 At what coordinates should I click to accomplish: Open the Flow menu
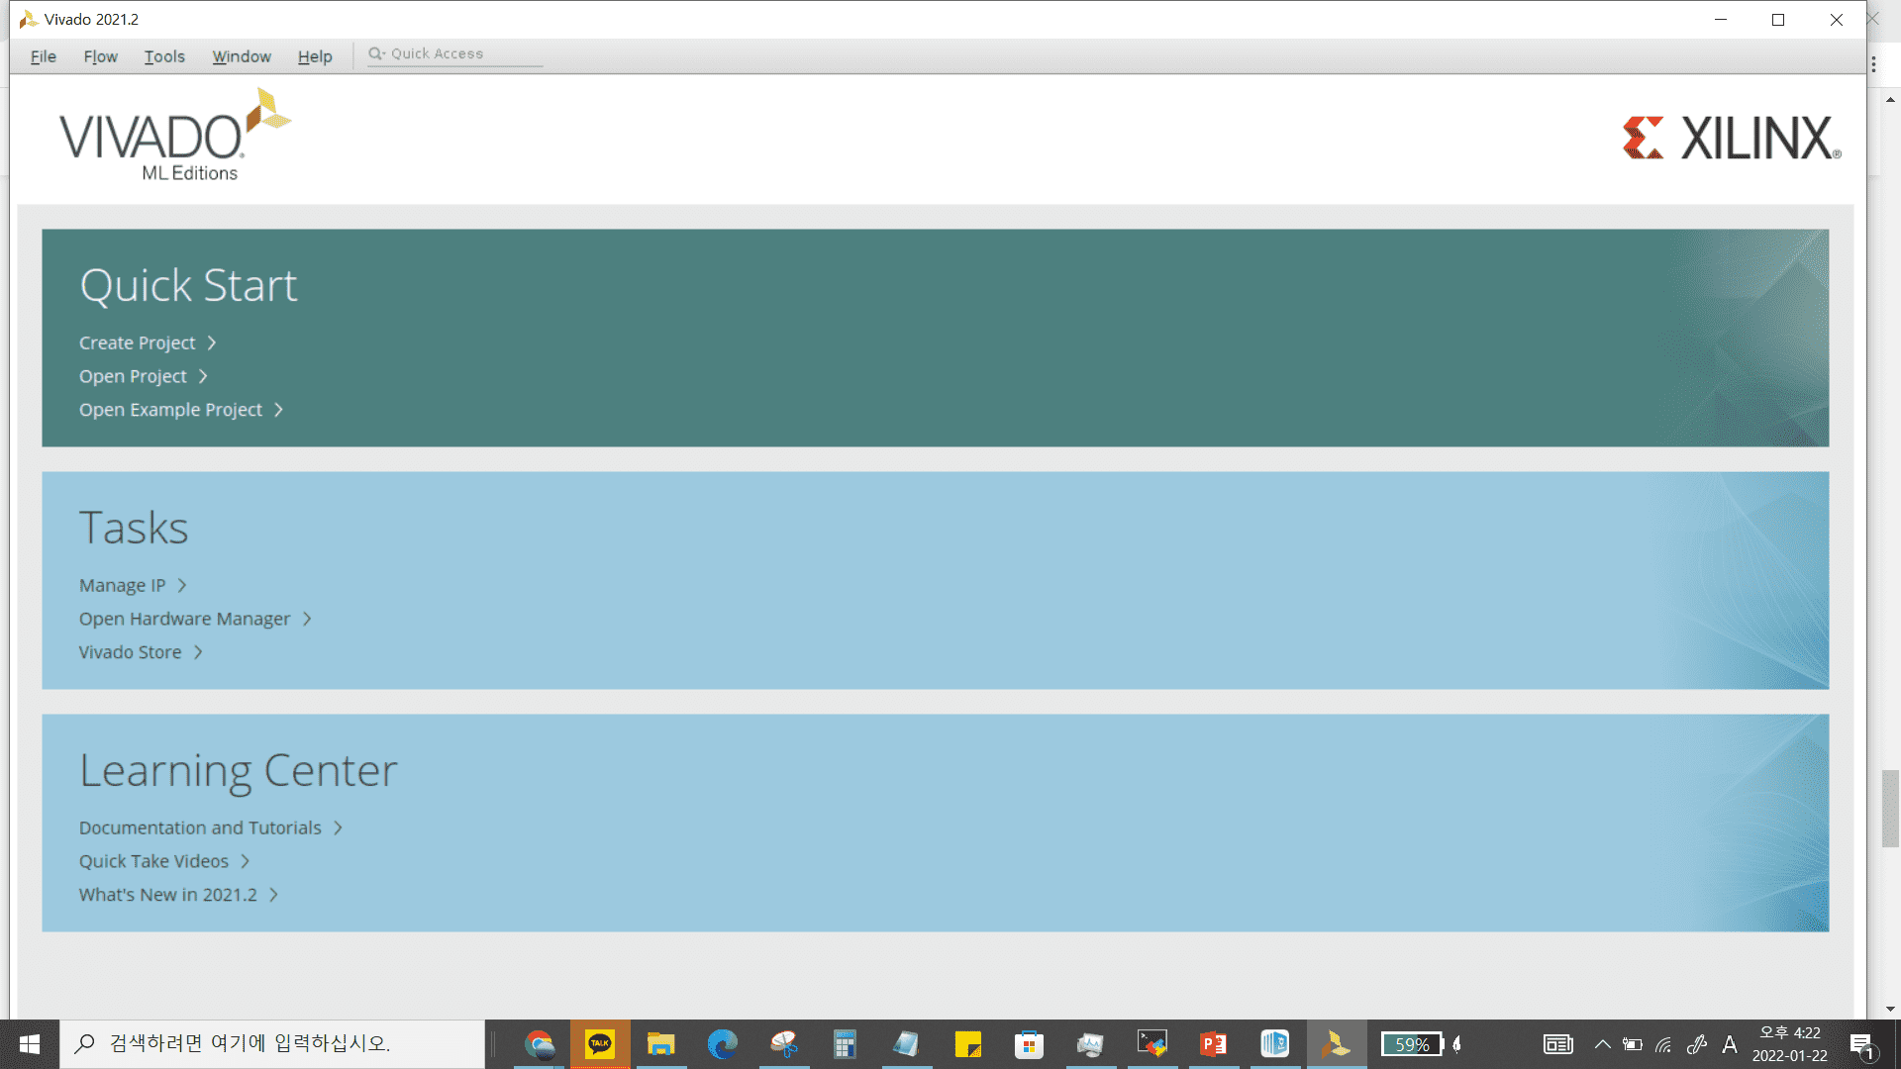[100, 56]
